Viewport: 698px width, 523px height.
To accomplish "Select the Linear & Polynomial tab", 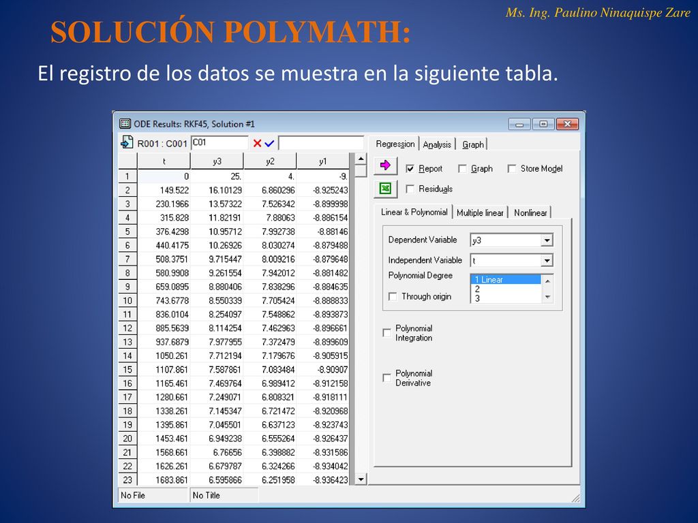I will click(414, 212).
